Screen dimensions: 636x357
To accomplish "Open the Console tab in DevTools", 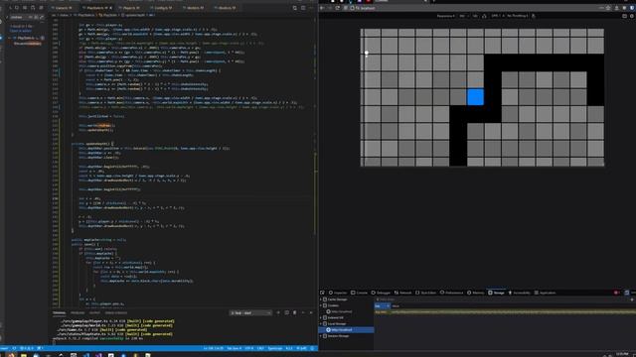I will point(360,293).
